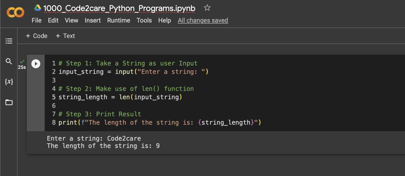
Task: Open the Tools dropdown menu
Action: [144, 20]
